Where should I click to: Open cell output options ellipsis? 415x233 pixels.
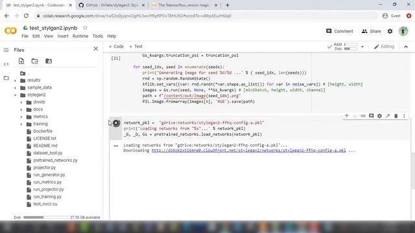pos(116,146)
